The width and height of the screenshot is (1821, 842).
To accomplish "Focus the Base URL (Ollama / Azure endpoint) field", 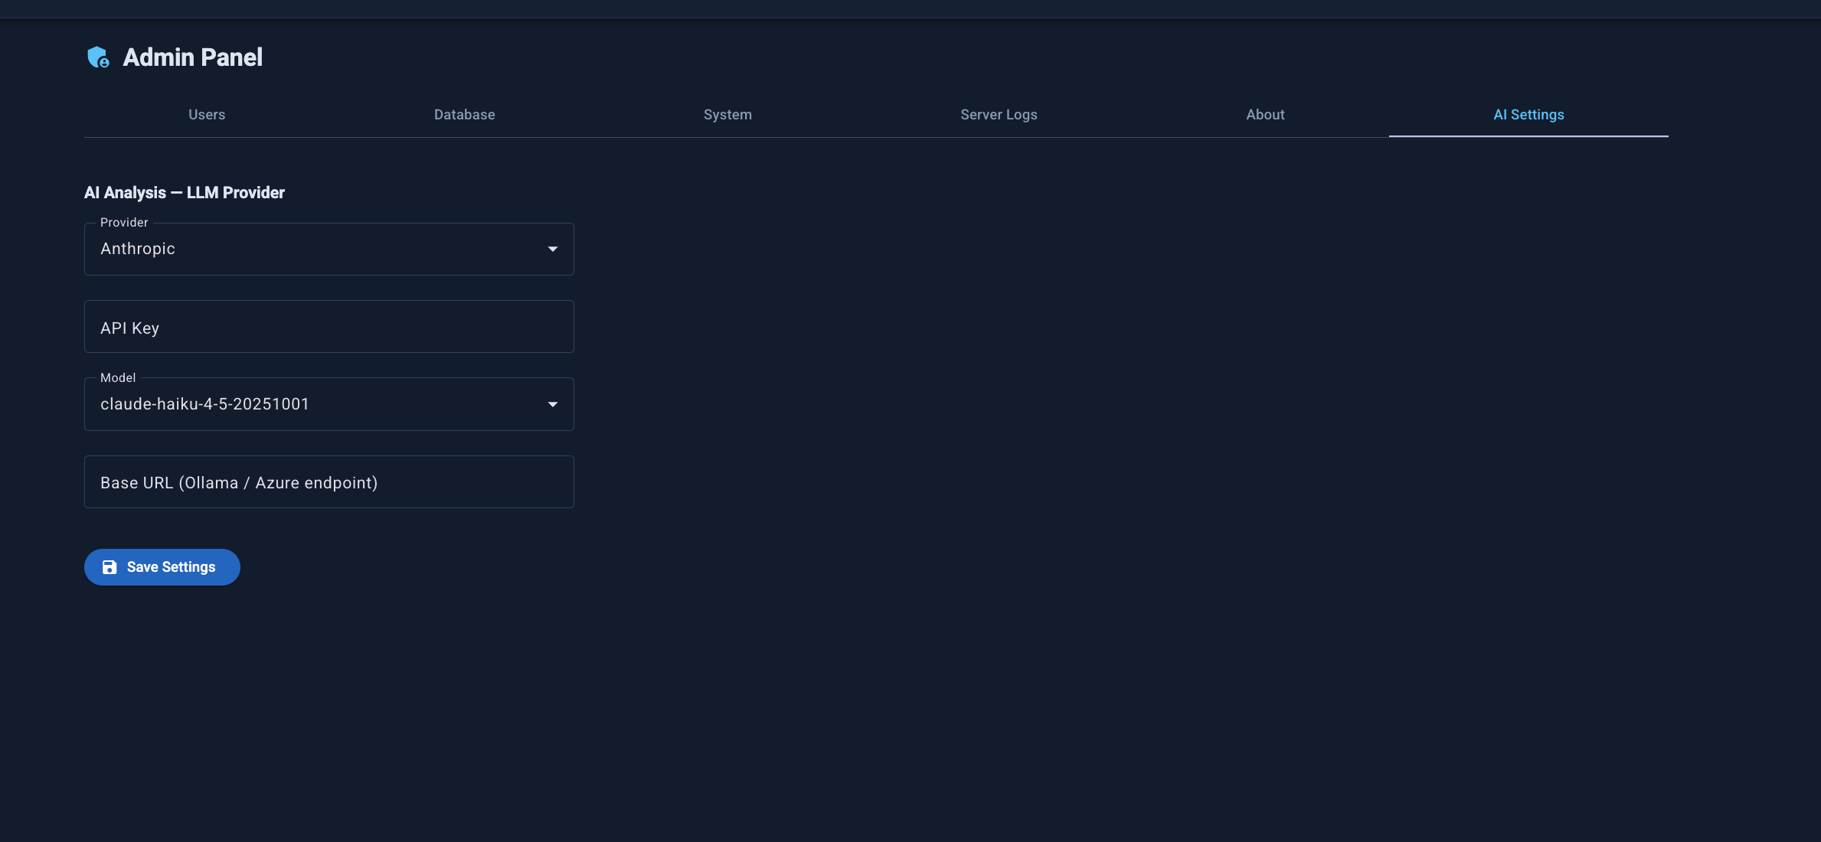I will coord(329,482).
